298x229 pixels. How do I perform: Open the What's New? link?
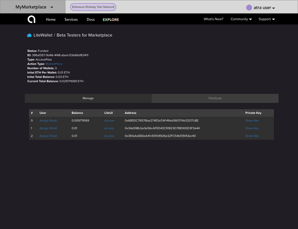pyautogui.click(x=214, y=19)
